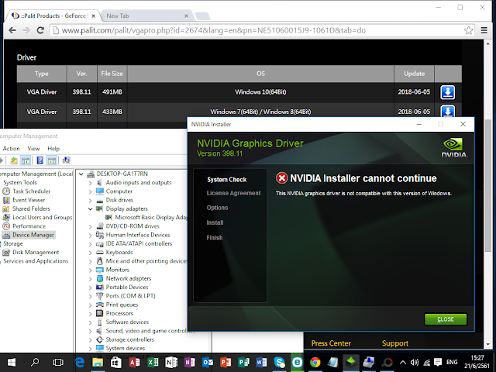Download the Windows 7/8 64Bit VGA driver

tap(448, 111)
